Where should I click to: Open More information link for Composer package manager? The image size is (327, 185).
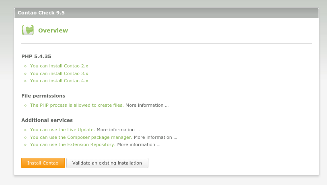[155, 137]
